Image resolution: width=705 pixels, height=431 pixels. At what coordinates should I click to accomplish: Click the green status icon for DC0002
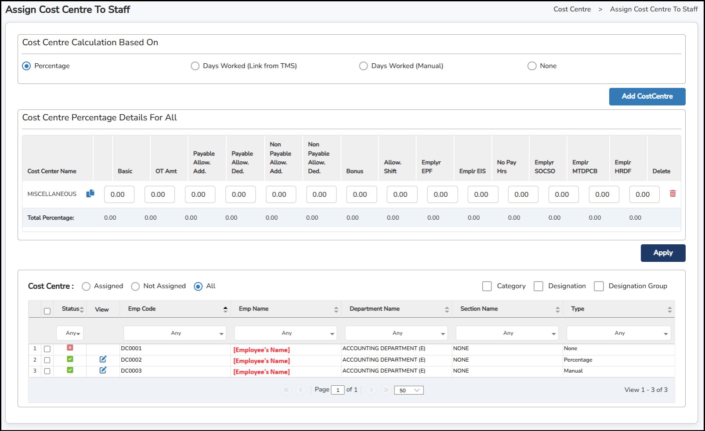(x=70, y=359)
